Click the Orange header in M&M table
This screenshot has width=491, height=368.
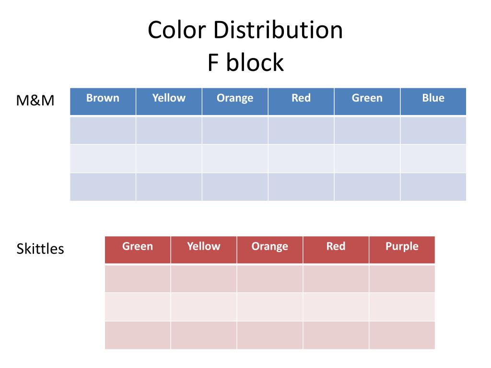pyautogui.click(x=235, y=98)
